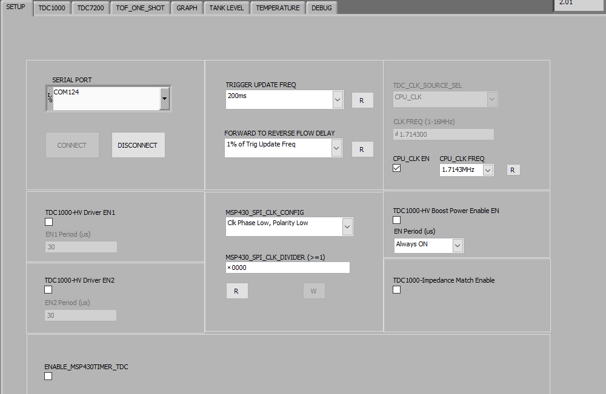Open EN Period Always ON dropdown
The width and height of the screenshot is (606, 394).
pos(458,246)
